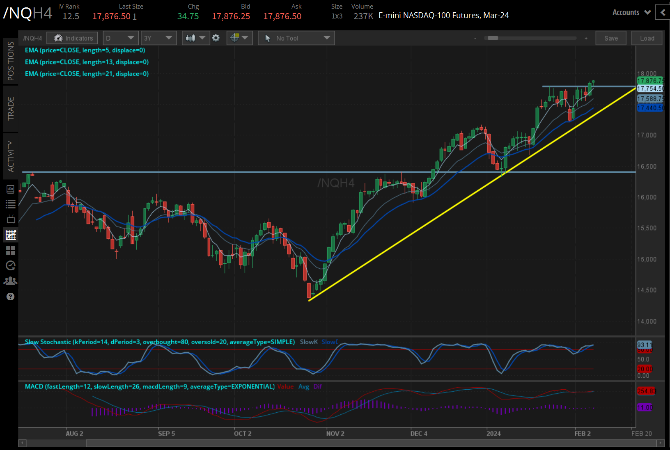Open the TV live media panel
This screenshot has height=450, width=670.
tap(11, 219)
